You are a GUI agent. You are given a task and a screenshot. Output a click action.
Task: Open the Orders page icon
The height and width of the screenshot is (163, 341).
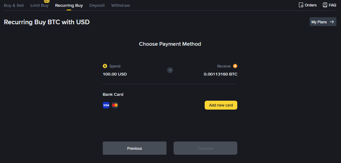tap(301, 5)
